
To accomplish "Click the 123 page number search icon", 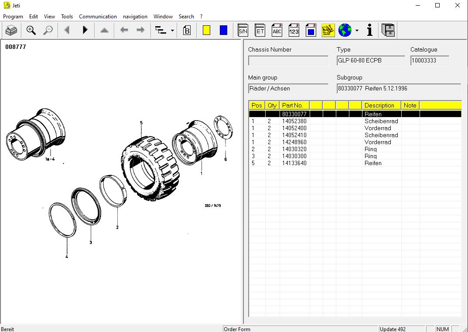I will click(294, 30).
